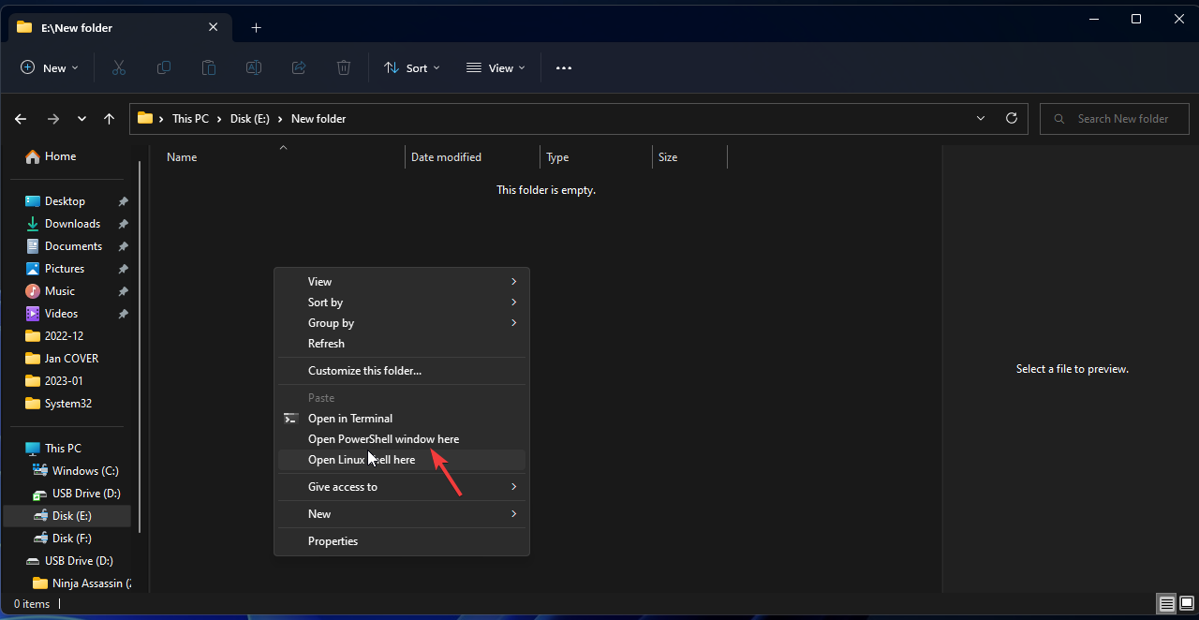1199x620 pixels.
Task: Click the Delete trash icon in toolbar
Action: pyautogui.click(x=344, y=67)
